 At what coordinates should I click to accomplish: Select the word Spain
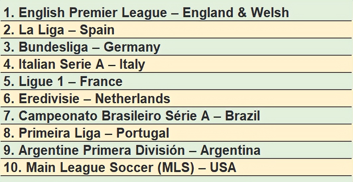coord(97,30)
